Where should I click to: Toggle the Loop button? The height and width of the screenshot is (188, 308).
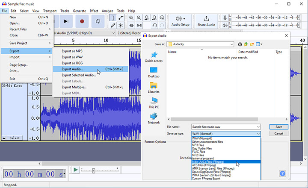tap(98, 21)
